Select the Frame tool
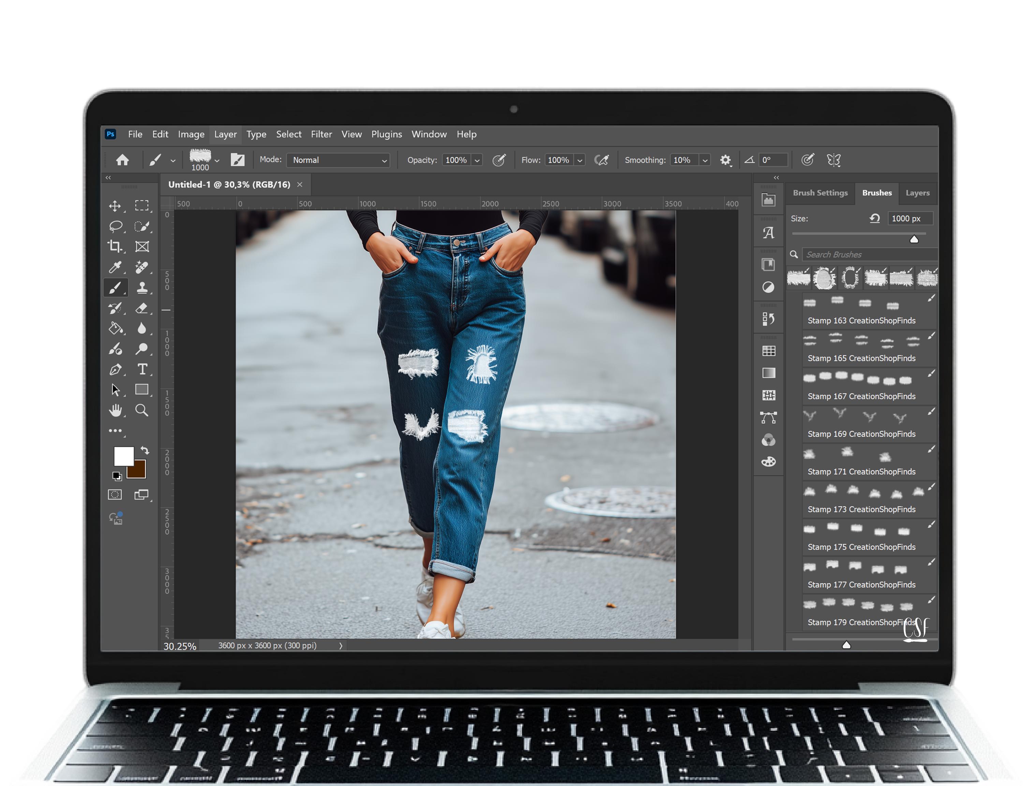 point(142,247)
